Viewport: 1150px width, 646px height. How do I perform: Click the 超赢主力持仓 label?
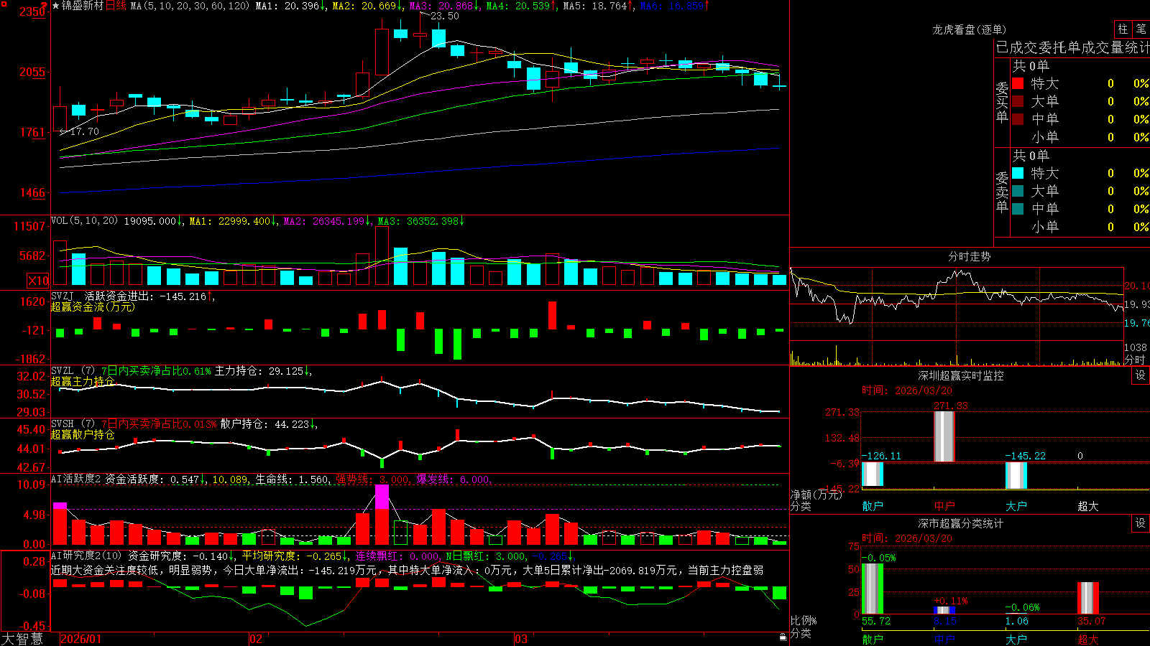pos(83,381)
